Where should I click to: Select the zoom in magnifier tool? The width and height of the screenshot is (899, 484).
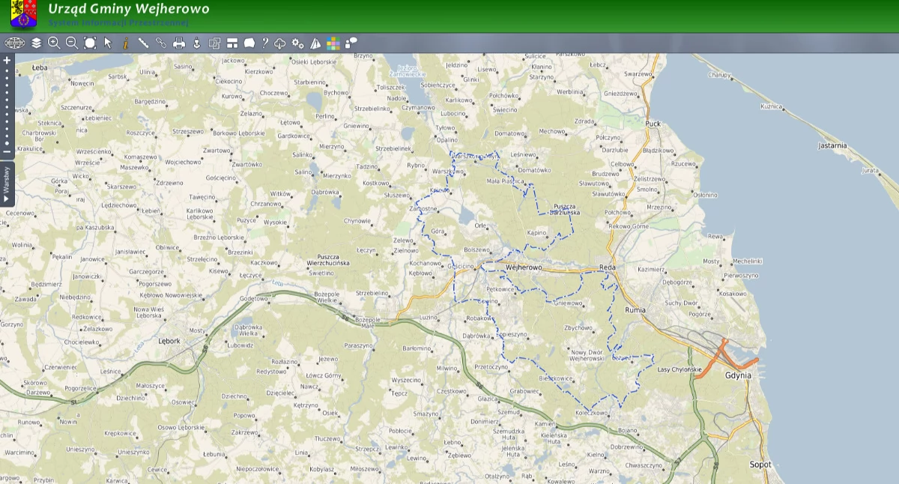(x=54, y=43)
